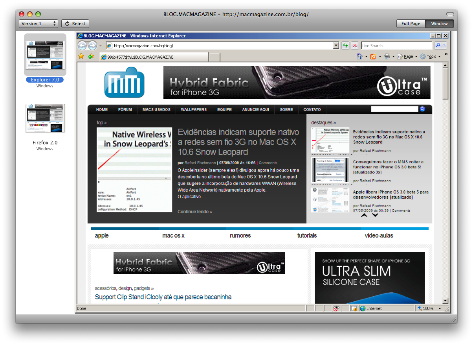Click the blue site search button

coord(422,109)
